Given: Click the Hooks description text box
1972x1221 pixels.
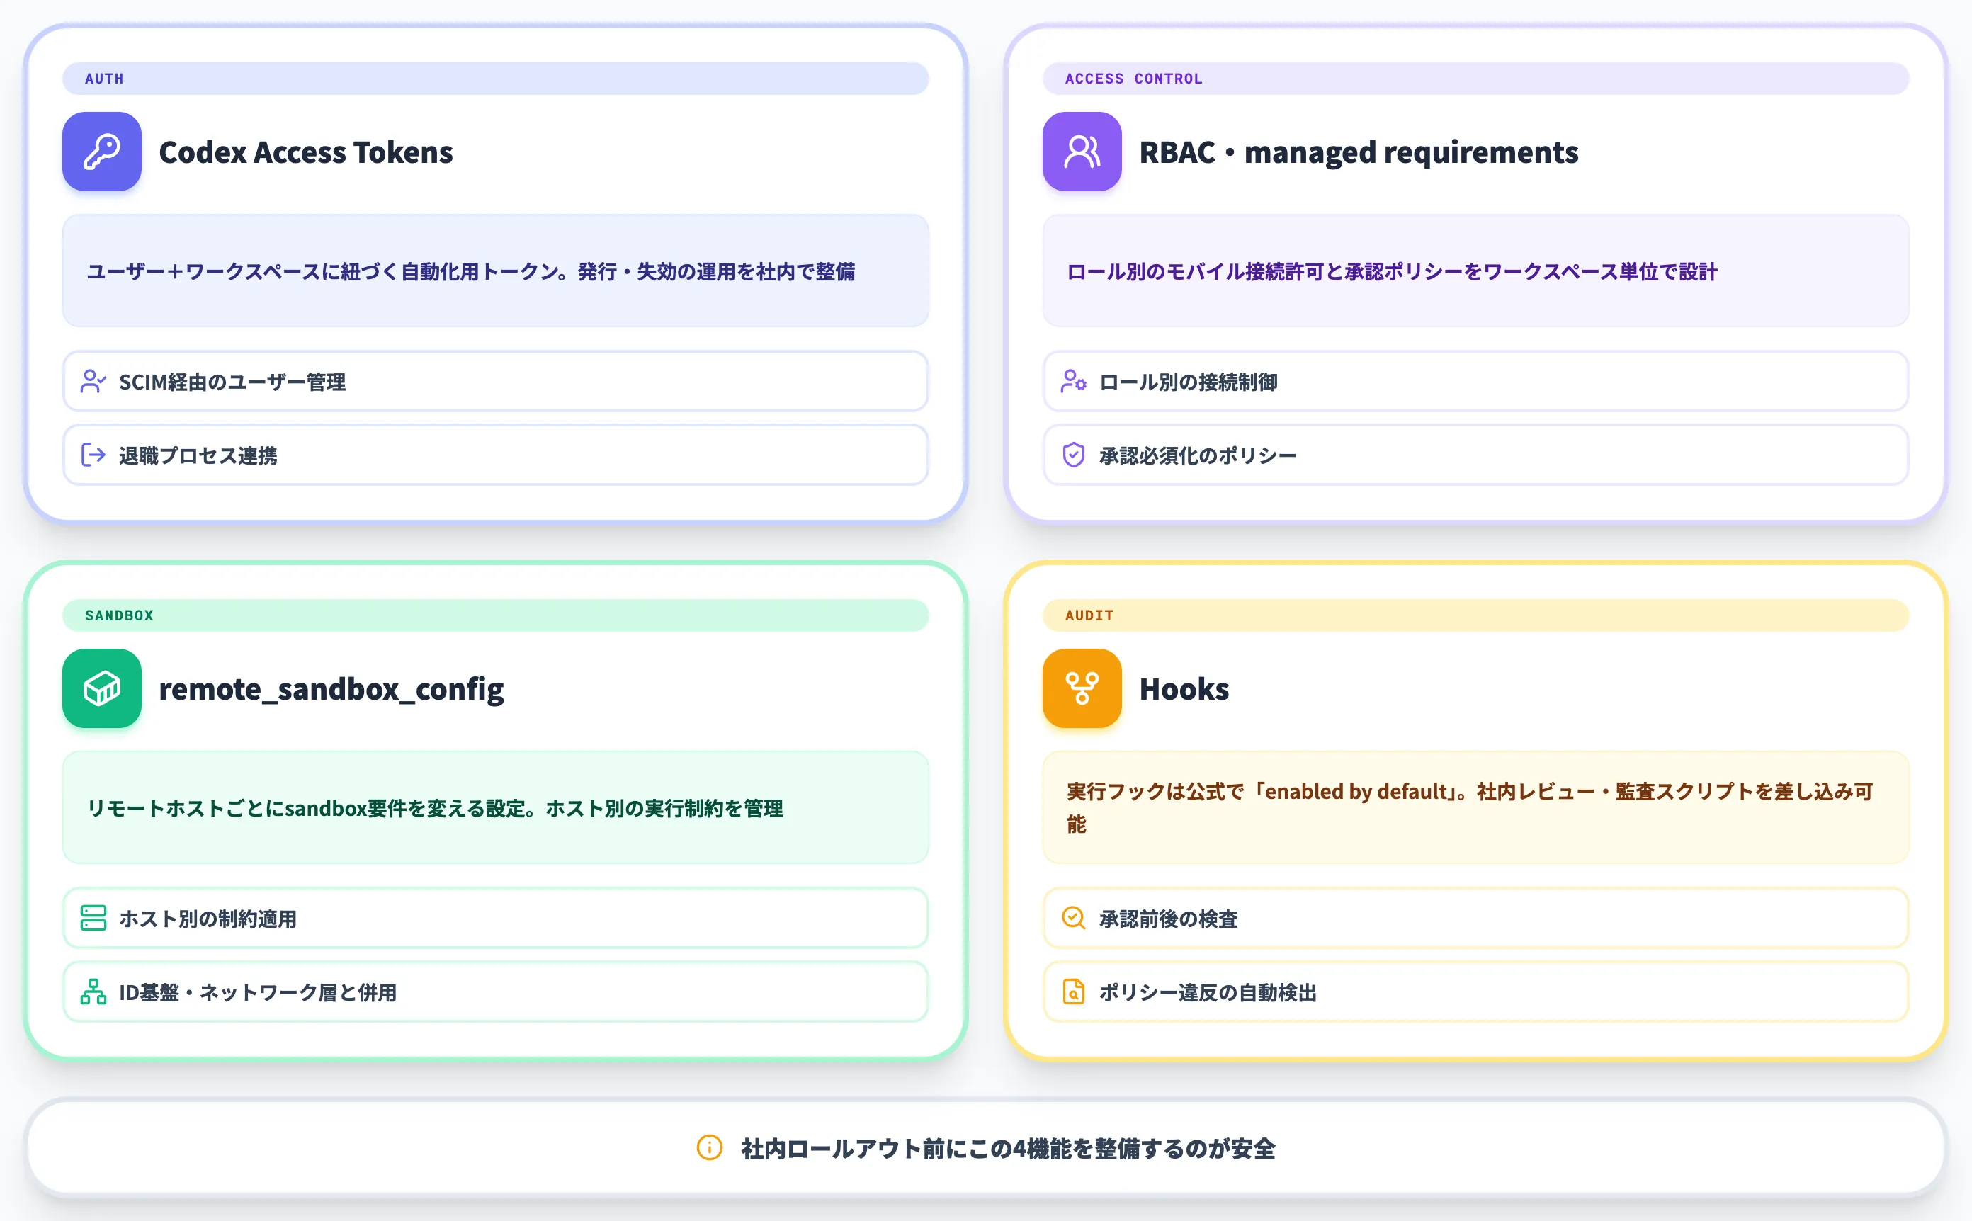Looking at the screenshot, I should pos(1475,807).
